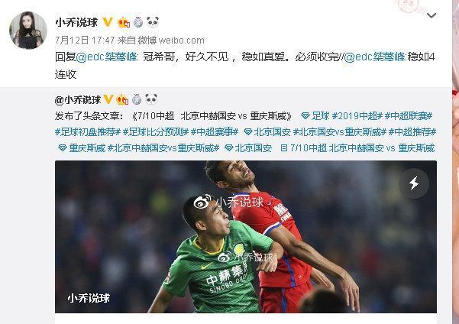The height and width of the screenshot is (324, 459).
Task: Click the panda icon in the reposted post header
Action: (151, 99)
